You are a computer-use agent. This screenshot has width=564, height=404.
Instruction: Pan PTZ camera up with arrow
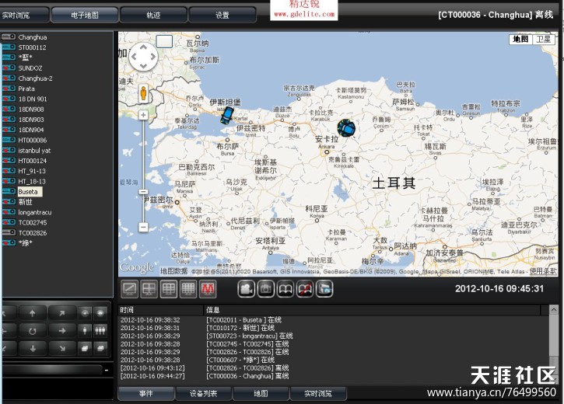pyautogui.click(x=33, y=313)
